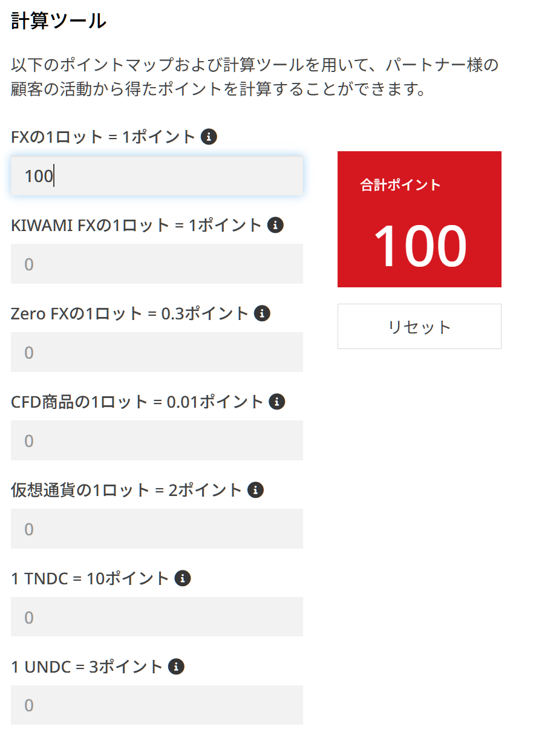Screen dimensions: 536x741
Task: Open the KIWAMI FX info tooltip icon
Action: click(275, 225)
